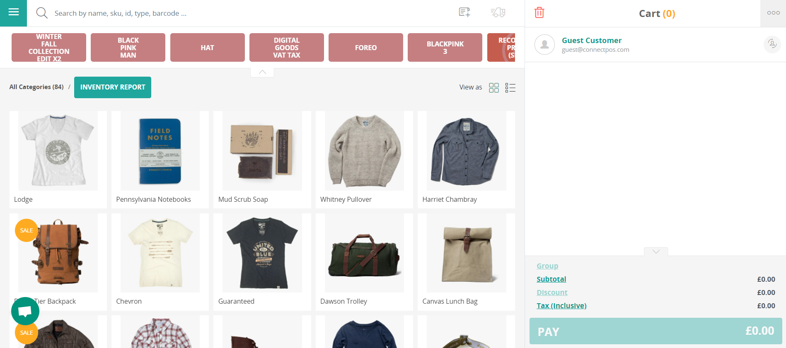Open the Subtotal link

551,279
